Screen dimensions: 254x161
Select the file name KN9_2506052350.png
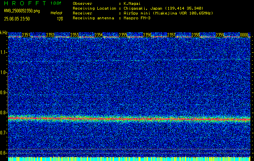click(22, 11)
